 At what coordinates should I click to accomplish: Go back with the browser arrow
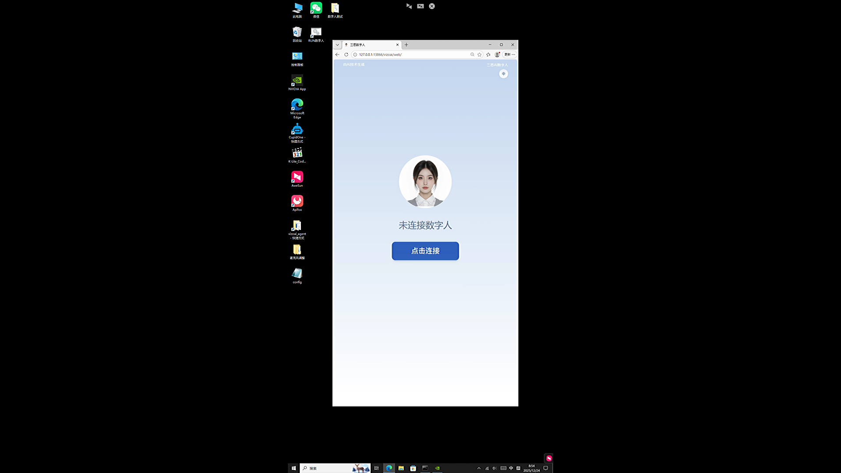[337, 55]
